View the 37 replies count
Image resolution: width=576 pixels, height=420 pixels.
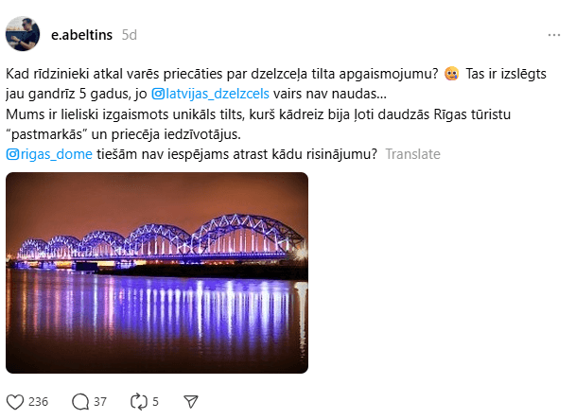pos(100,402)
